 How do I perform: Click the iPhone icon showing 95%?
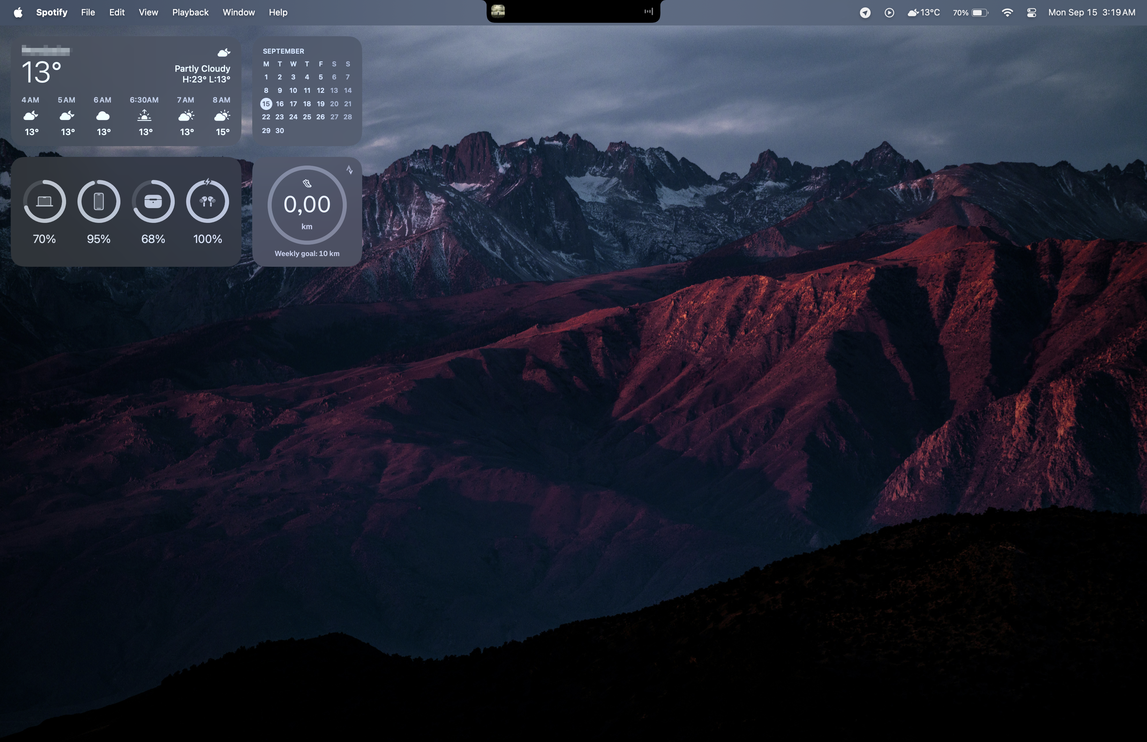[x=99, y=202]
